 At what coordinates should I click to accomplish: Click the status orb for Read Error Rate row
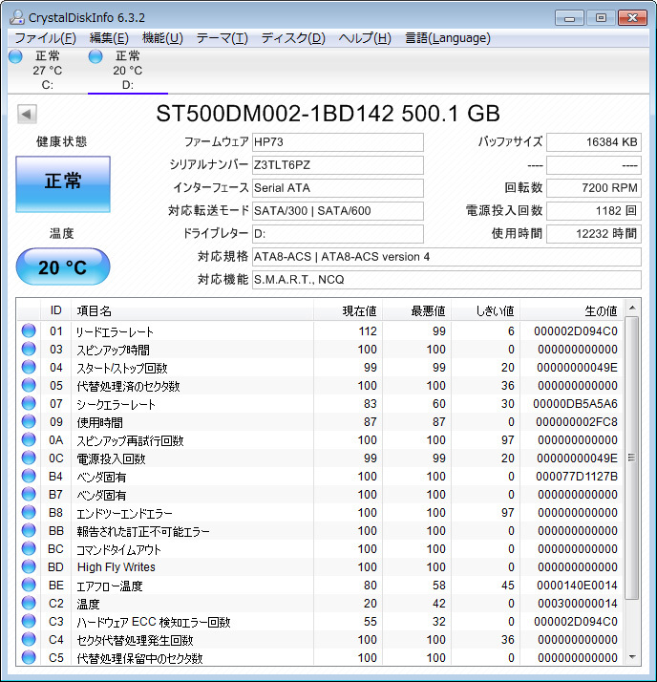pyautogui.click(x=29, y=331)
